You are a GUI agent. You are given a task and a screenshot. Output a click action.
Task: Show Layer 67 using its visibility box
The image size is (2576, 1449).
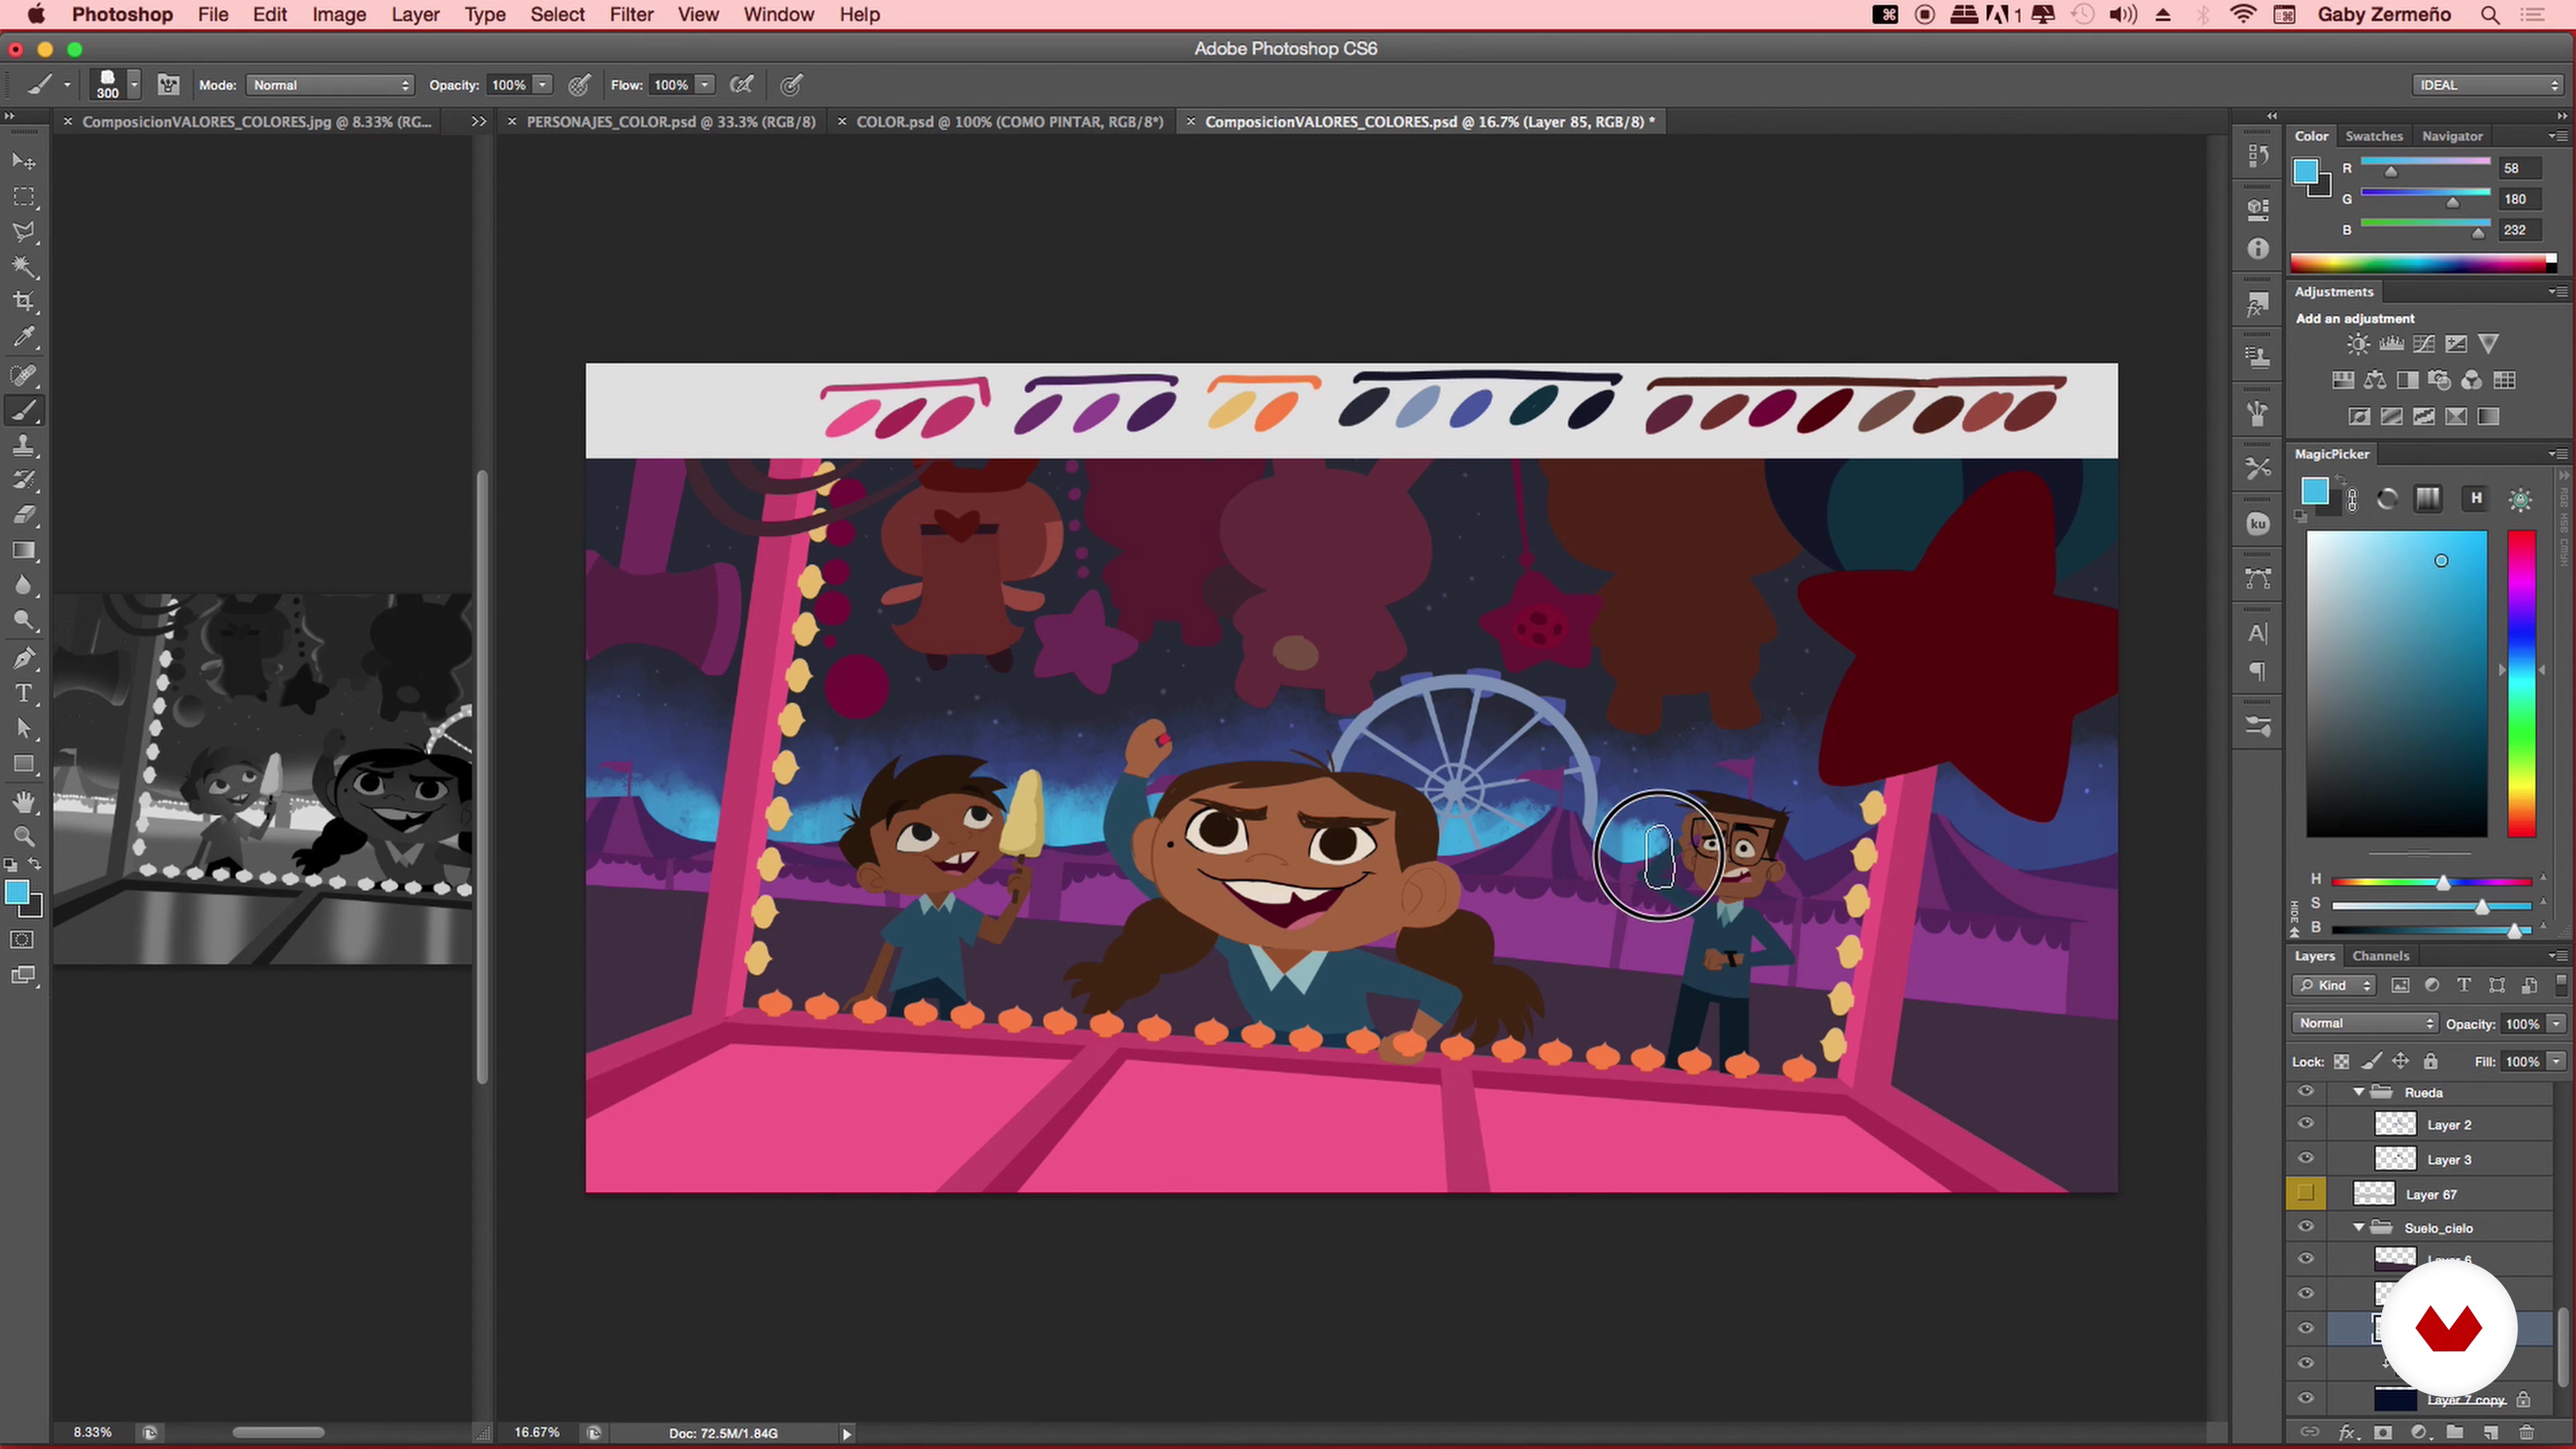point(2306,1193)
